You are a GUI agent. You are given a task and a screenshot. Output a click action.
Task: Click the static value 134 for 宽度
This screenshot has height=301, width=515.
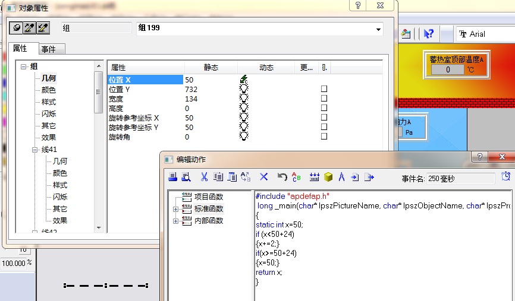coord(191,99)
